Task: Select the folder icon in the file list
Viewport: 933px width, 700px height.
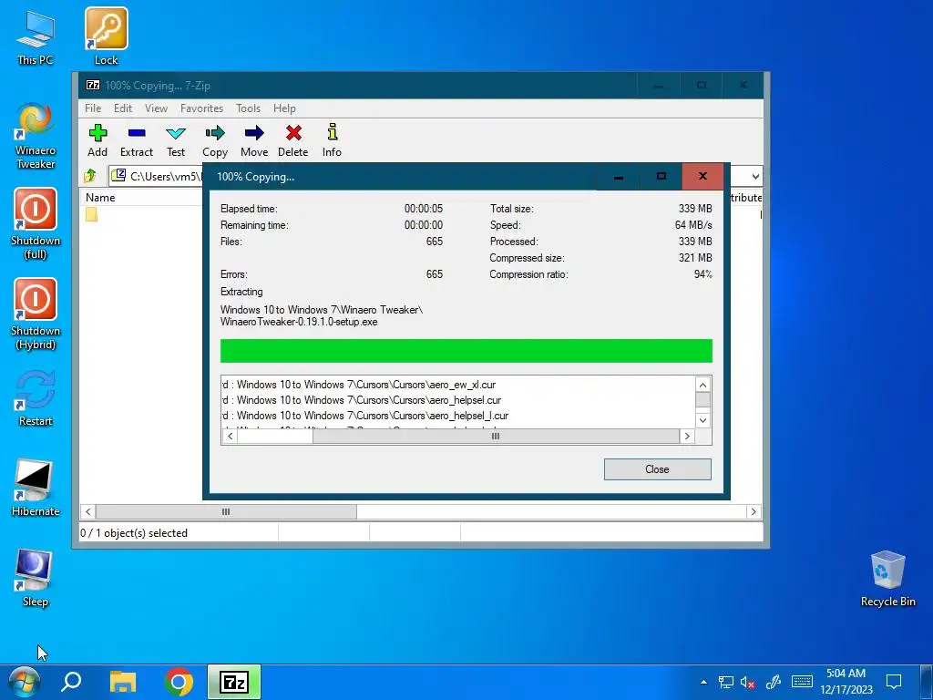Action: click(92, 214)
